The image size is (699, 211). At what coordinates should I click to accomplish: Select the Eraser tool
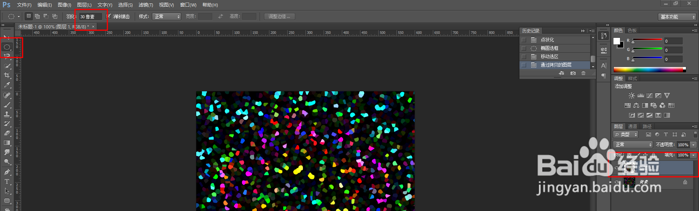click(x=7, y=133)
